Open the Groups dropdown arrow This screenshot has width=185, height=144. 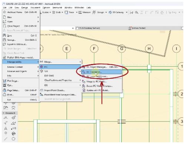click(106, 12)
